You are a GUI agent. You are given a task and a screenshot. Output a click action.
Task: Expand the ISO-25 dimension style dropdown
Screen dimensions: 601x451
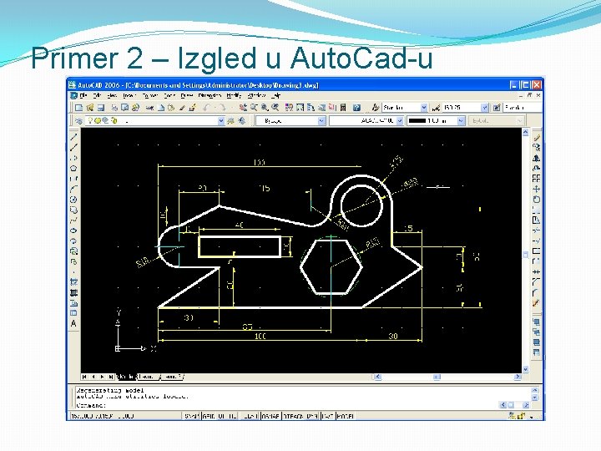click(485, 108)
